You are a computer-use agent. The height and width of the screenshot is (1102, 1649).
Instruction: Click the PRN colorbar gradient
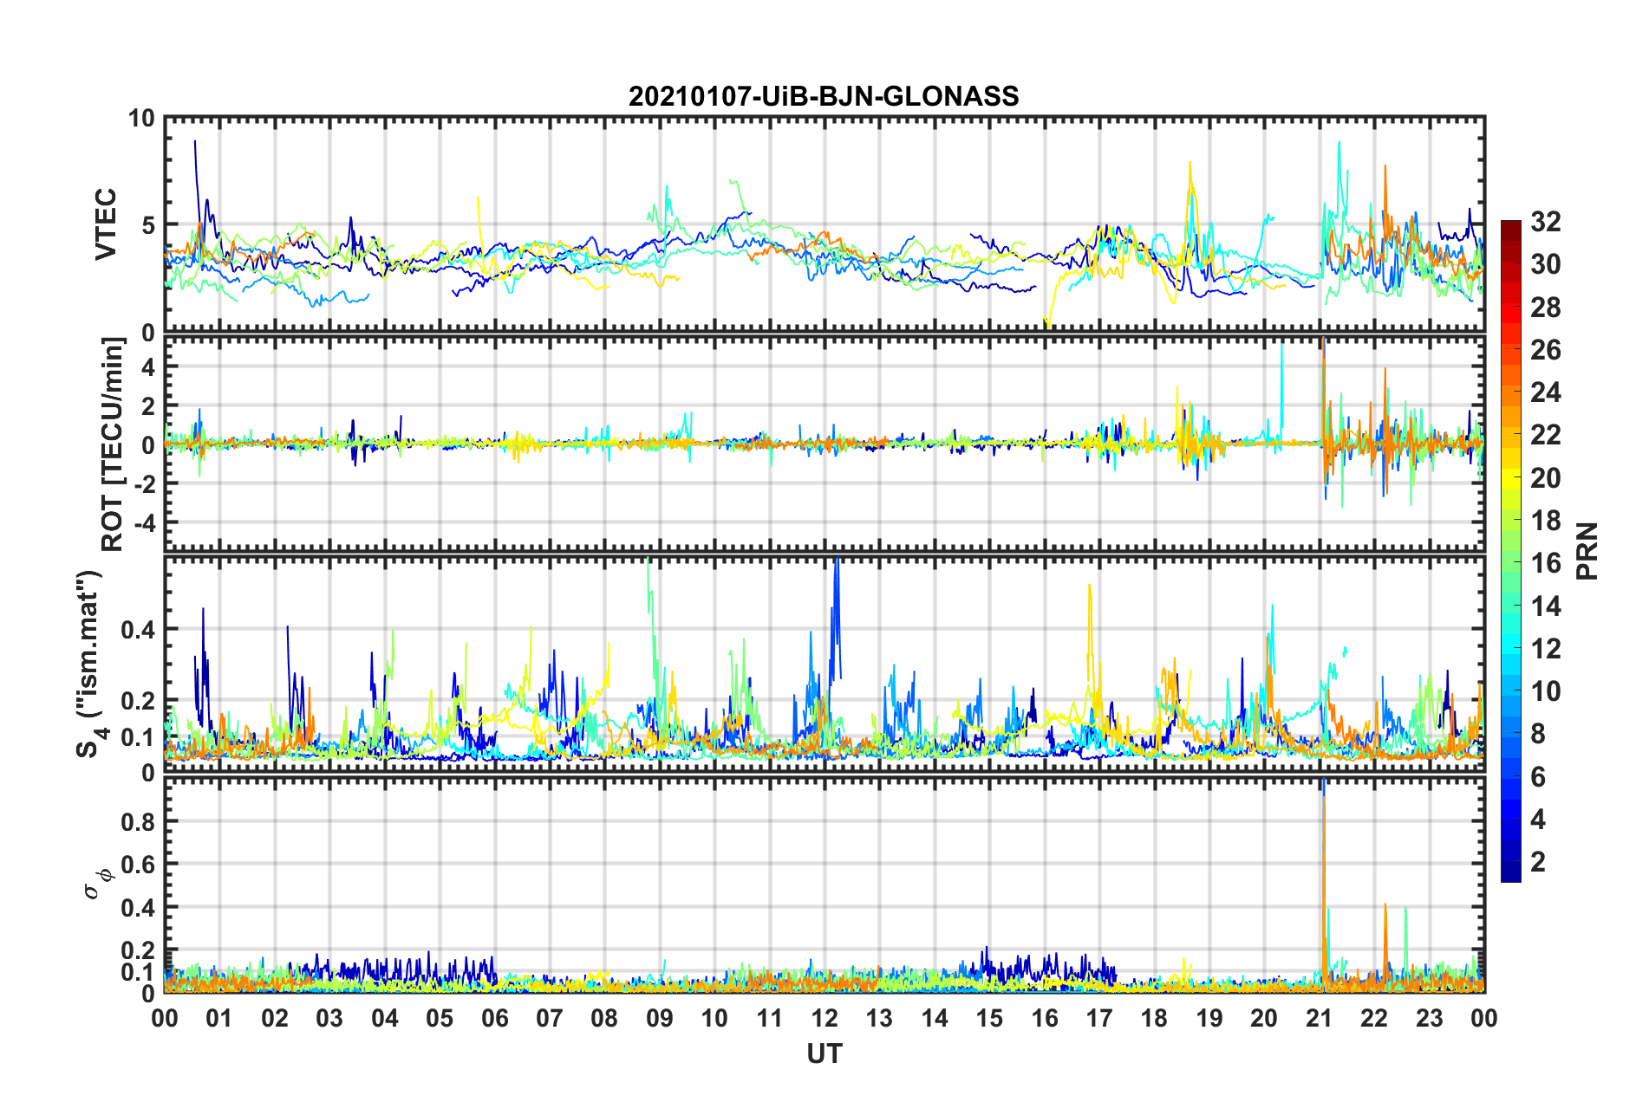[1510, 551]
